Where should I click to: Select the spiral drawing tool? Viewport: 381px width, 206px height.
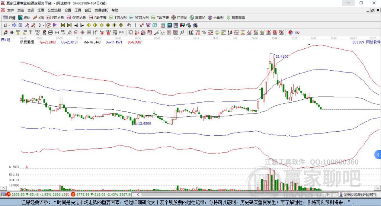click(38, 33)
